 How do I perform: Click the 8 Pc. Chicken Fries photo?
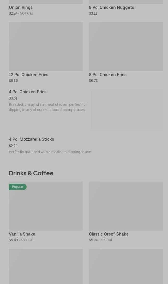[x=126, y=46]
